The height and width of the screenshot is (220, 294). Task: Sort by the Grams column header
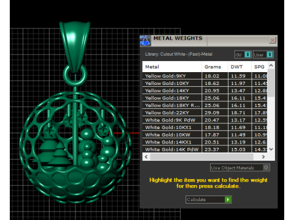tap(215, 67)
